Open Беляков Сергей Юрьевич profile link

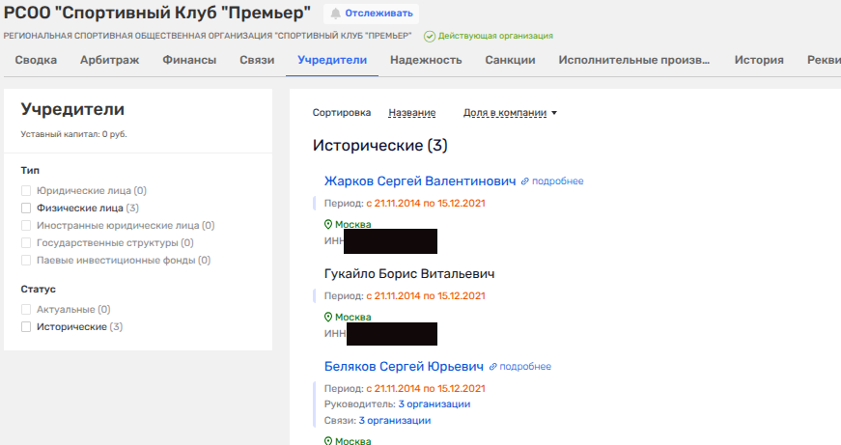[404, 367]
